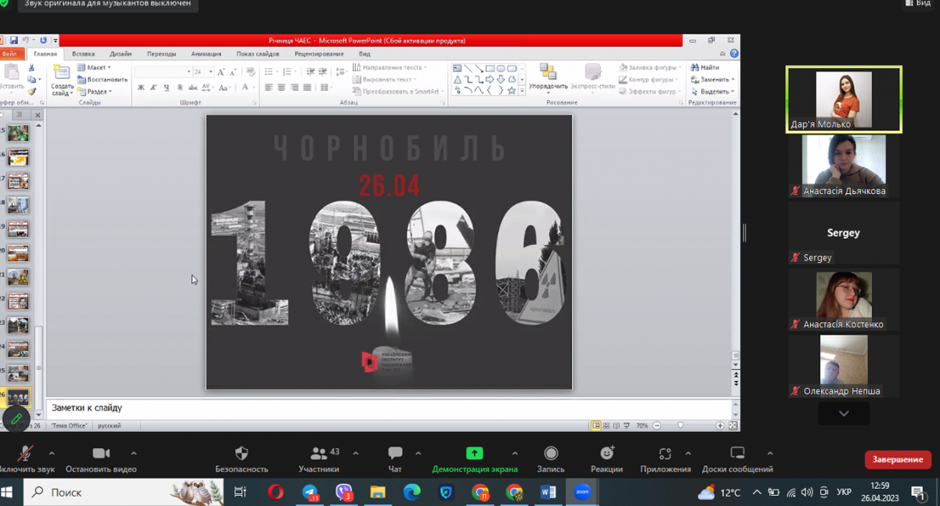Unmute microphone in Zoom toolbar
Screen dimensions: 940x506
click(25, 454)
